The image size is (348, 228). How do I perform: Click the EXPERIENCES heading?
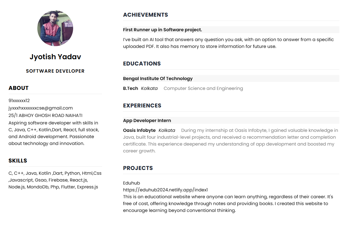point(142,106)
